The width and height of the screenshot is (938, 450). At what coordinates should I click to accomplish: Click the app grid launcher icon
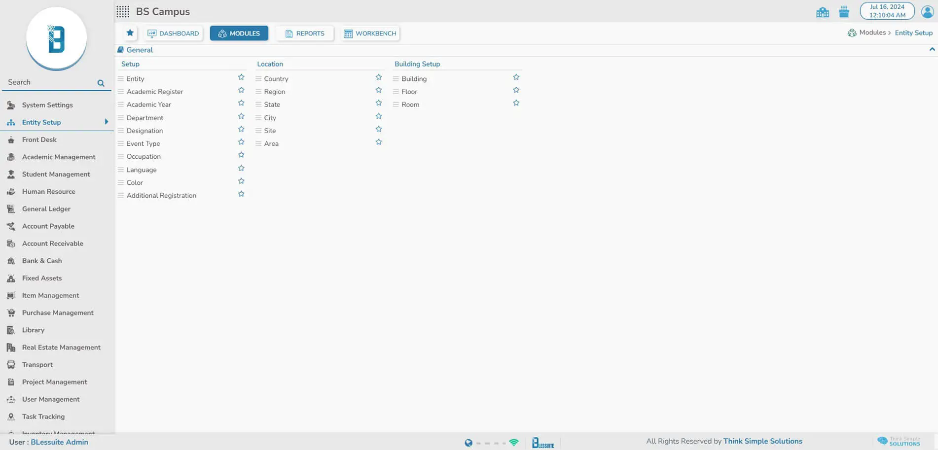click(x=123, y=11)
